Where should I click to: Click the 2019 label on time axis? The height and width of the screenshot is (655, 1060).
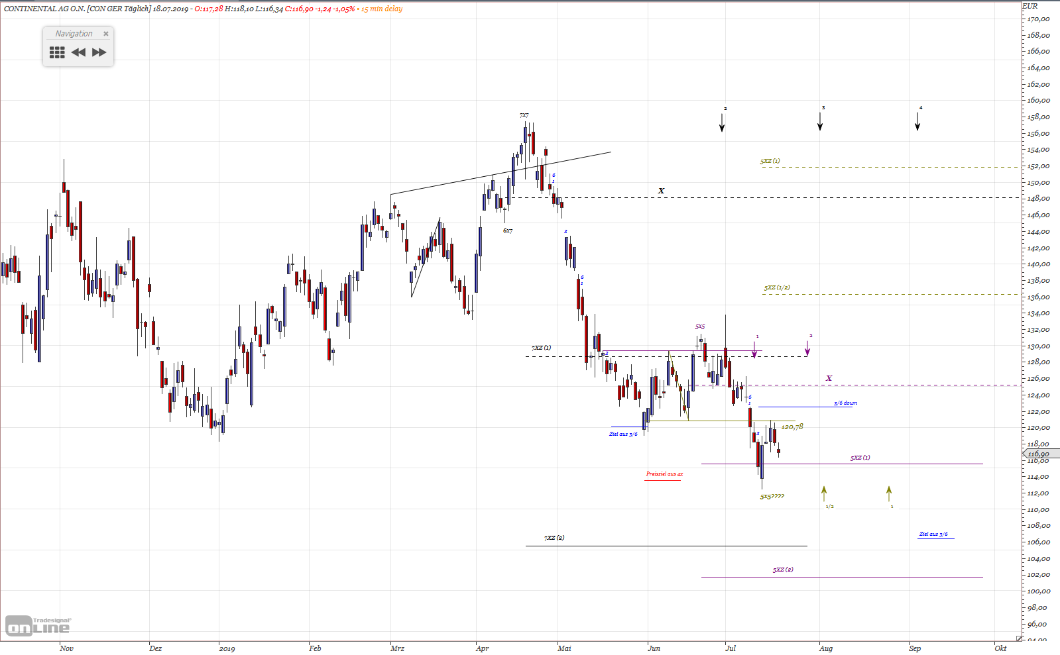click(227, 648)
